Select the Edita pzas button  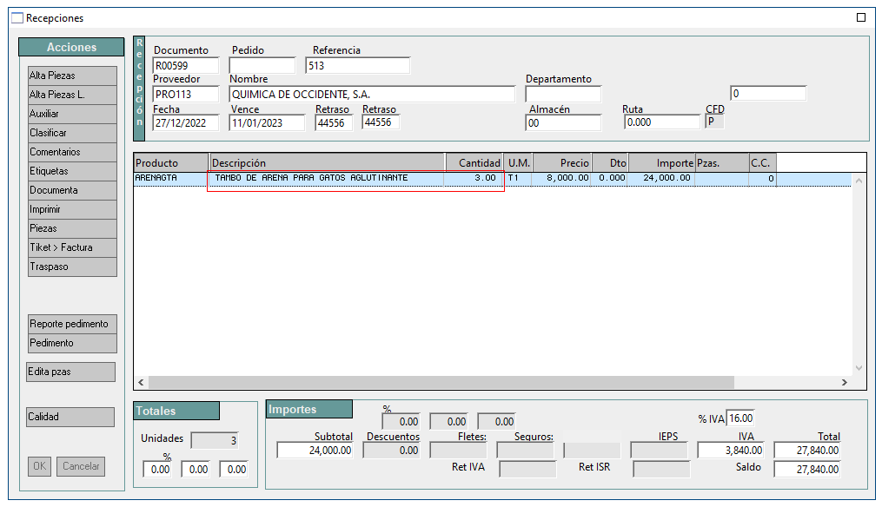pos(71,372)
